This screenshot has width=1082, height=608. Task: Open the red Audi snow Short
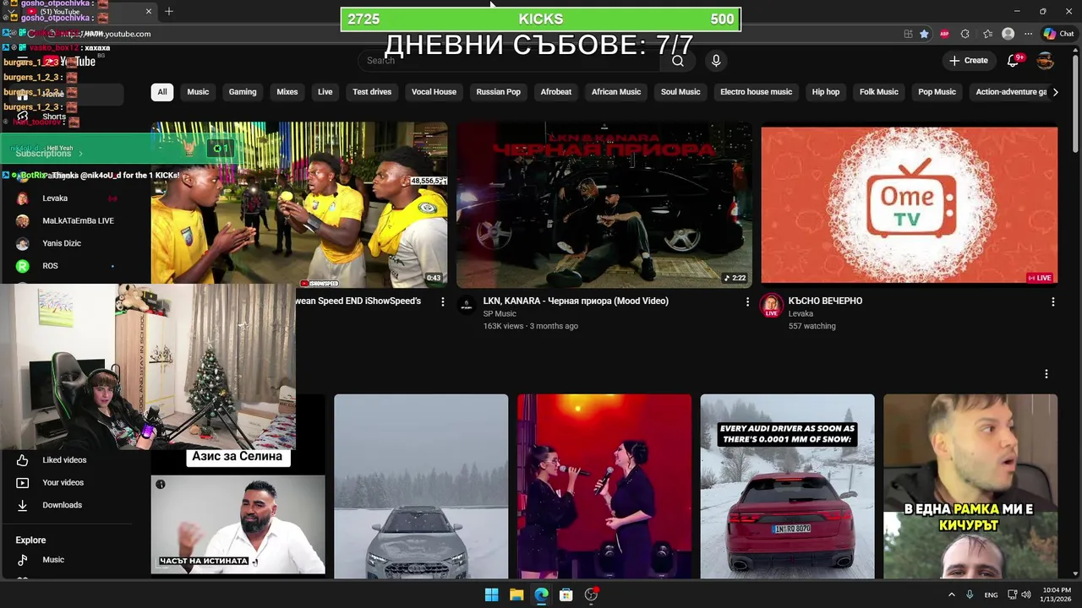[x=787, y=486]
